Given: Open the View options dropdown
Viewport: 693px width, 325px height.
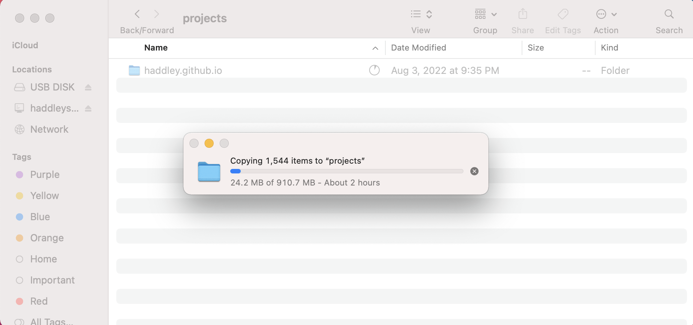Looking at the screenshot, I should coord(421,14).
